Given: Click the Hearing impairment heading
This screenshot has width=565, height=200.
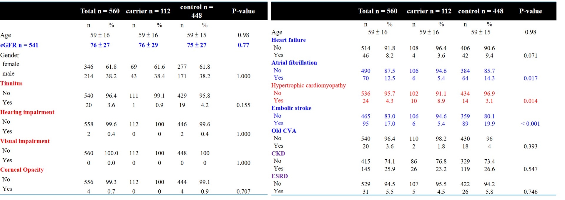Looking at the screenshot, I should [27, 112].
